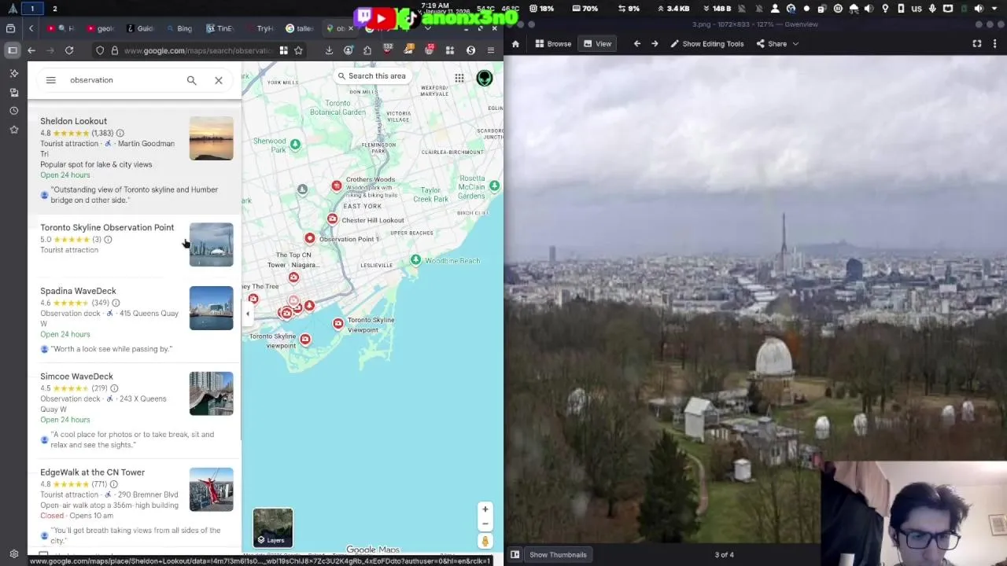
Task: Open the browser application menu
Action: point(490,50)
